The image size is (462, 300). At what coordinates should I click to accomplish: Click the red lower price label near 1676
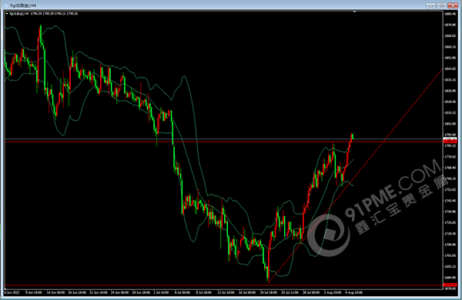click(x=450, y=285)
